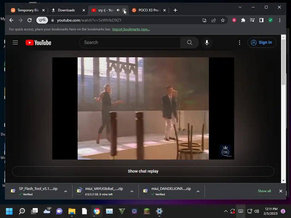Expand options for miui_DANDELIONR download
The image size is (291, 218).
click(x=198, y=191)
